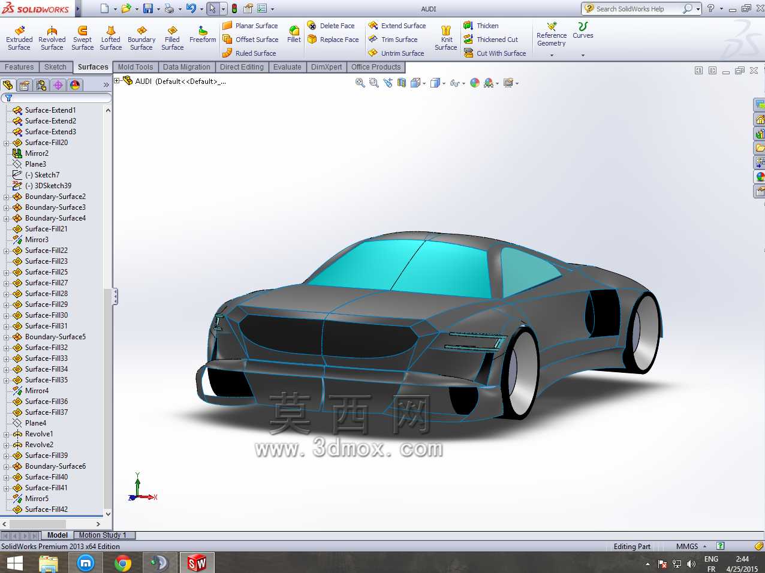Select the Filled Surface tool
This screenshot has height=573, width=765.
coord(172,38)
